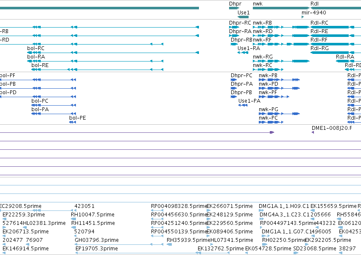Click the EK266071.5prime label
Image resolution: width=361 pixels, height=255 pixels.
(x=230, y=206)
